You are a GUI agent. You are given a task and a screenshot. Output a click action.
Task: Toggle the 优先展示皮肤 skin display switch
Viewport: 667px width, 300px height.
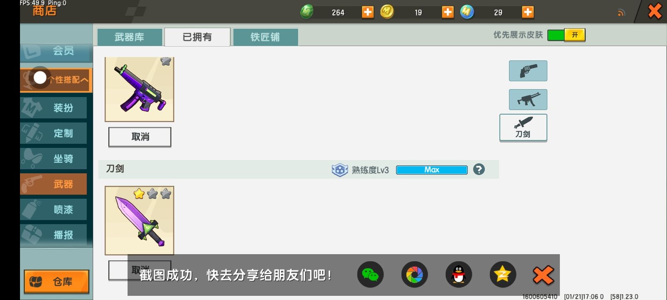(566, 35)
